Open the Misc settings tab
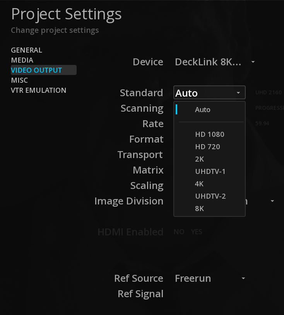This screenshot has height=315, width=284. [x=19, y=80]
